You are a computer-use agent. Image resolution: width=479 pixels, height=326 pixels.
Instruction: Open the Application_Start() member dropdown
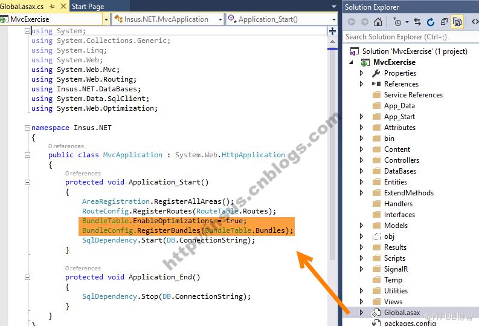pyautogui.click(x=334, y=19)
